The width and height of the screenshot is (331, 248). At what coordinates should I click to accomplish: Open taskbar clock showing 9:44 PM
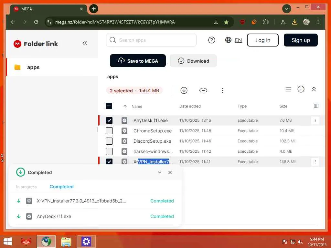tap(317, 242)
